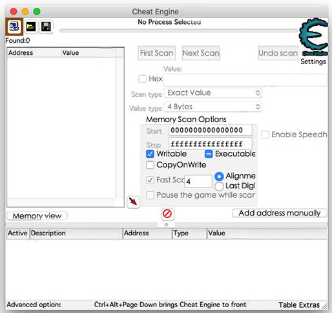
Task: Click the Description column header
Action: point(76,233)
